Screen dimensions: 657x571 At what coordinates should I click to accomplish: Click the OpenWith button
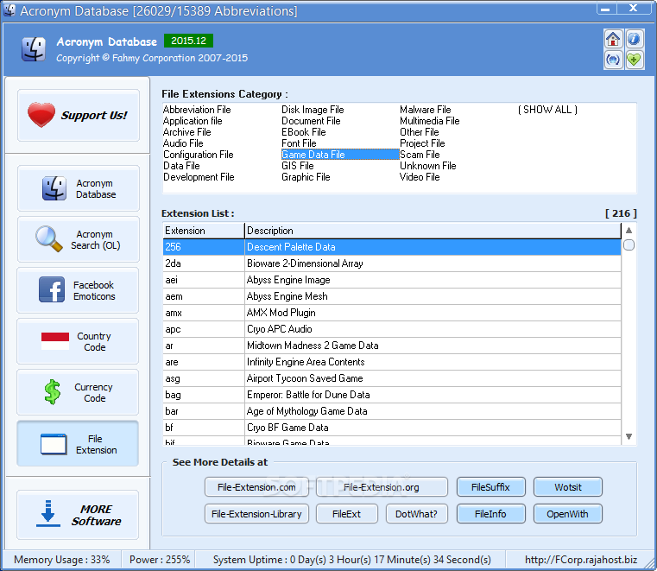(568, 514)
